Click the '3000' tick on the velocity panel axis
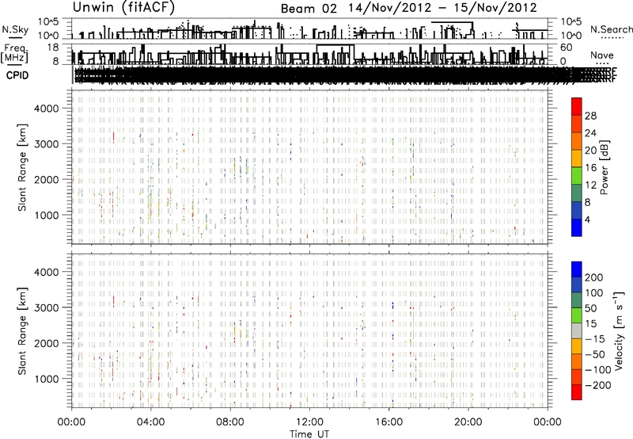Screen dimensions: 633x439 (47, 307)
